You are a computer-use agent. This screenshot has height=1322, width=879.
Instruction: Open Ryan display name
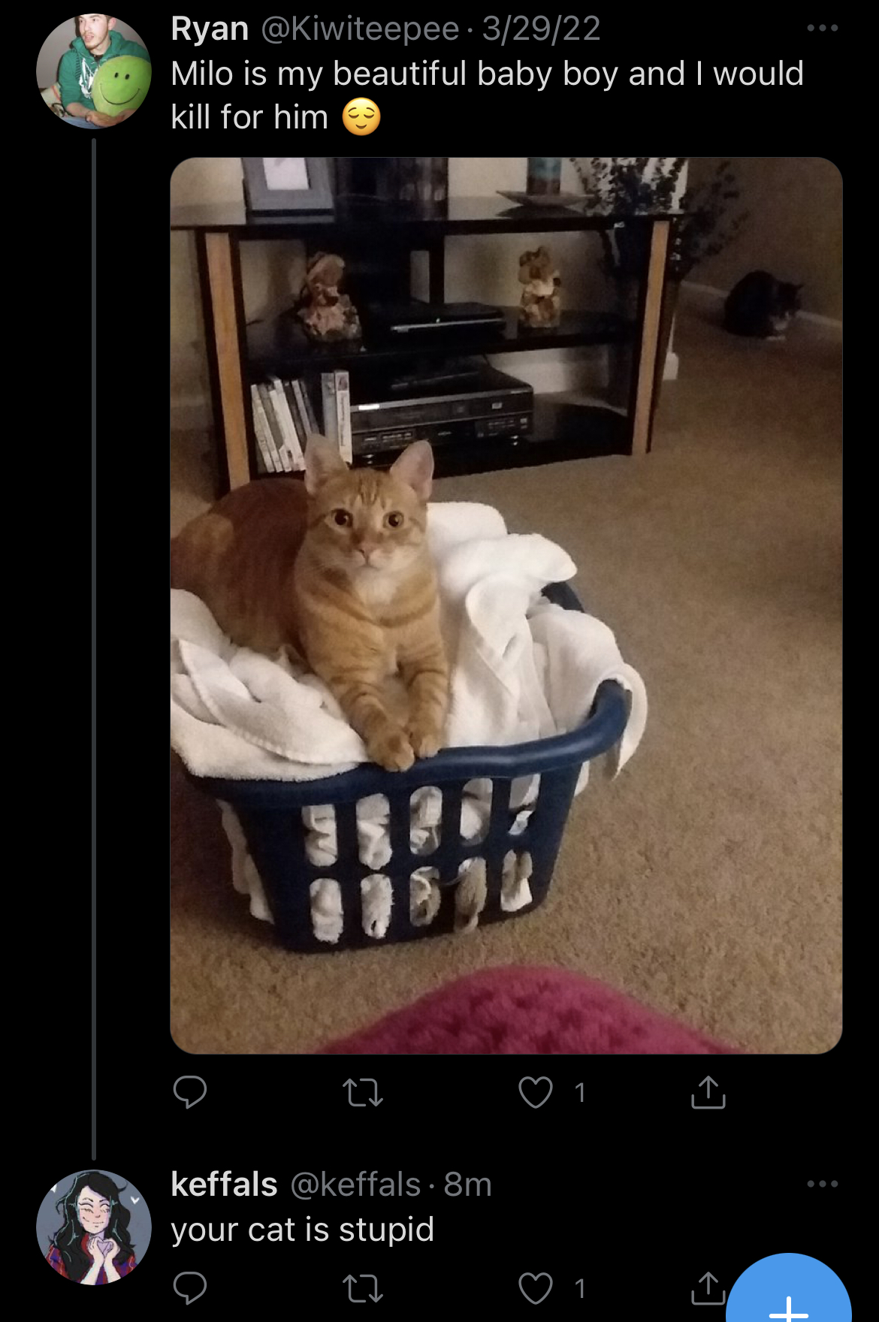210,29
